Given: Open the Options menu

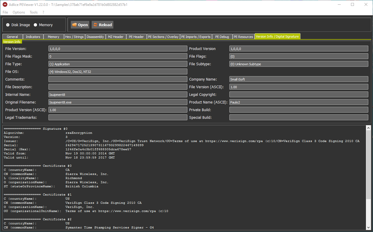Looking at the screenshot, I should pos(19,12).
